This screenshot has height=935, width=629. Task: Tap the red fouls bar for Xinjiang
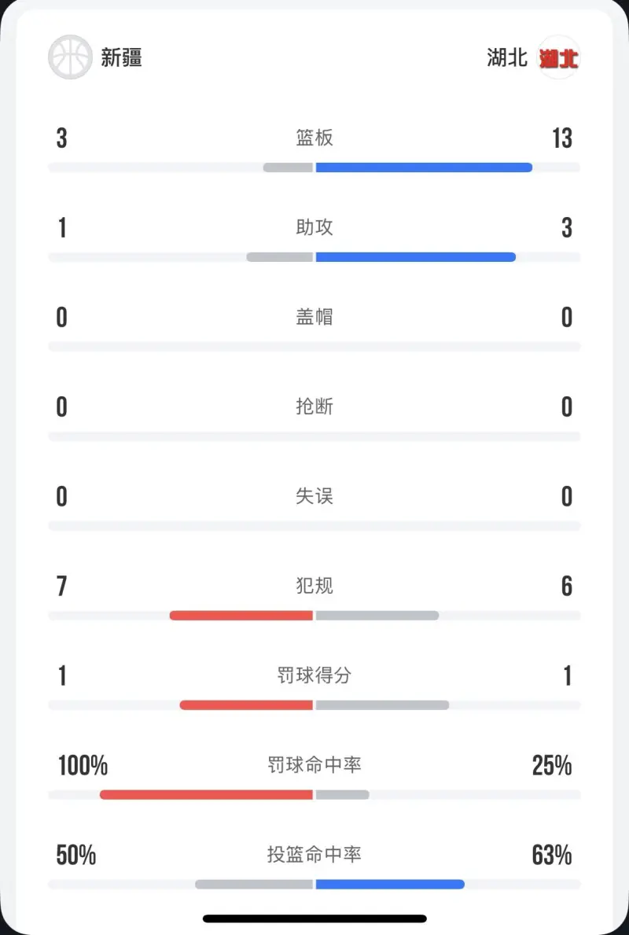click(x=241, y=616)
